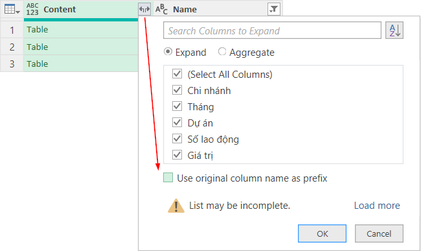This screenshot has width=421, height=251.
Task: Focus the Search Columns to Expand field
Action: click(x=272, y=30)
